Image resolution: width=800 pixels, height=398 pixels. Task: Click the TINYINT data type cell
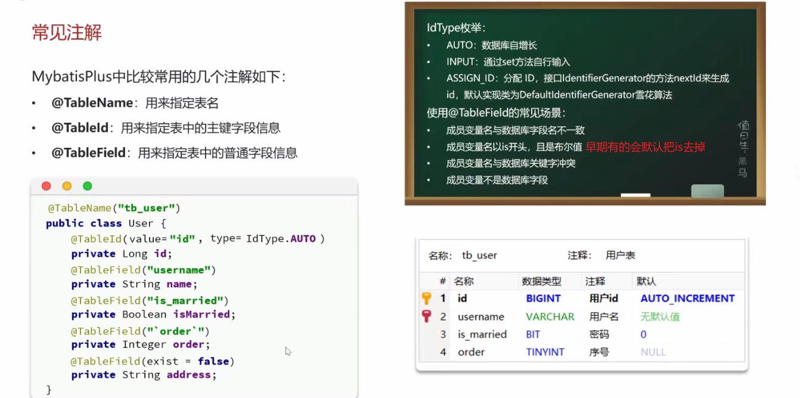pyautogui.click(x=545, y=352)
